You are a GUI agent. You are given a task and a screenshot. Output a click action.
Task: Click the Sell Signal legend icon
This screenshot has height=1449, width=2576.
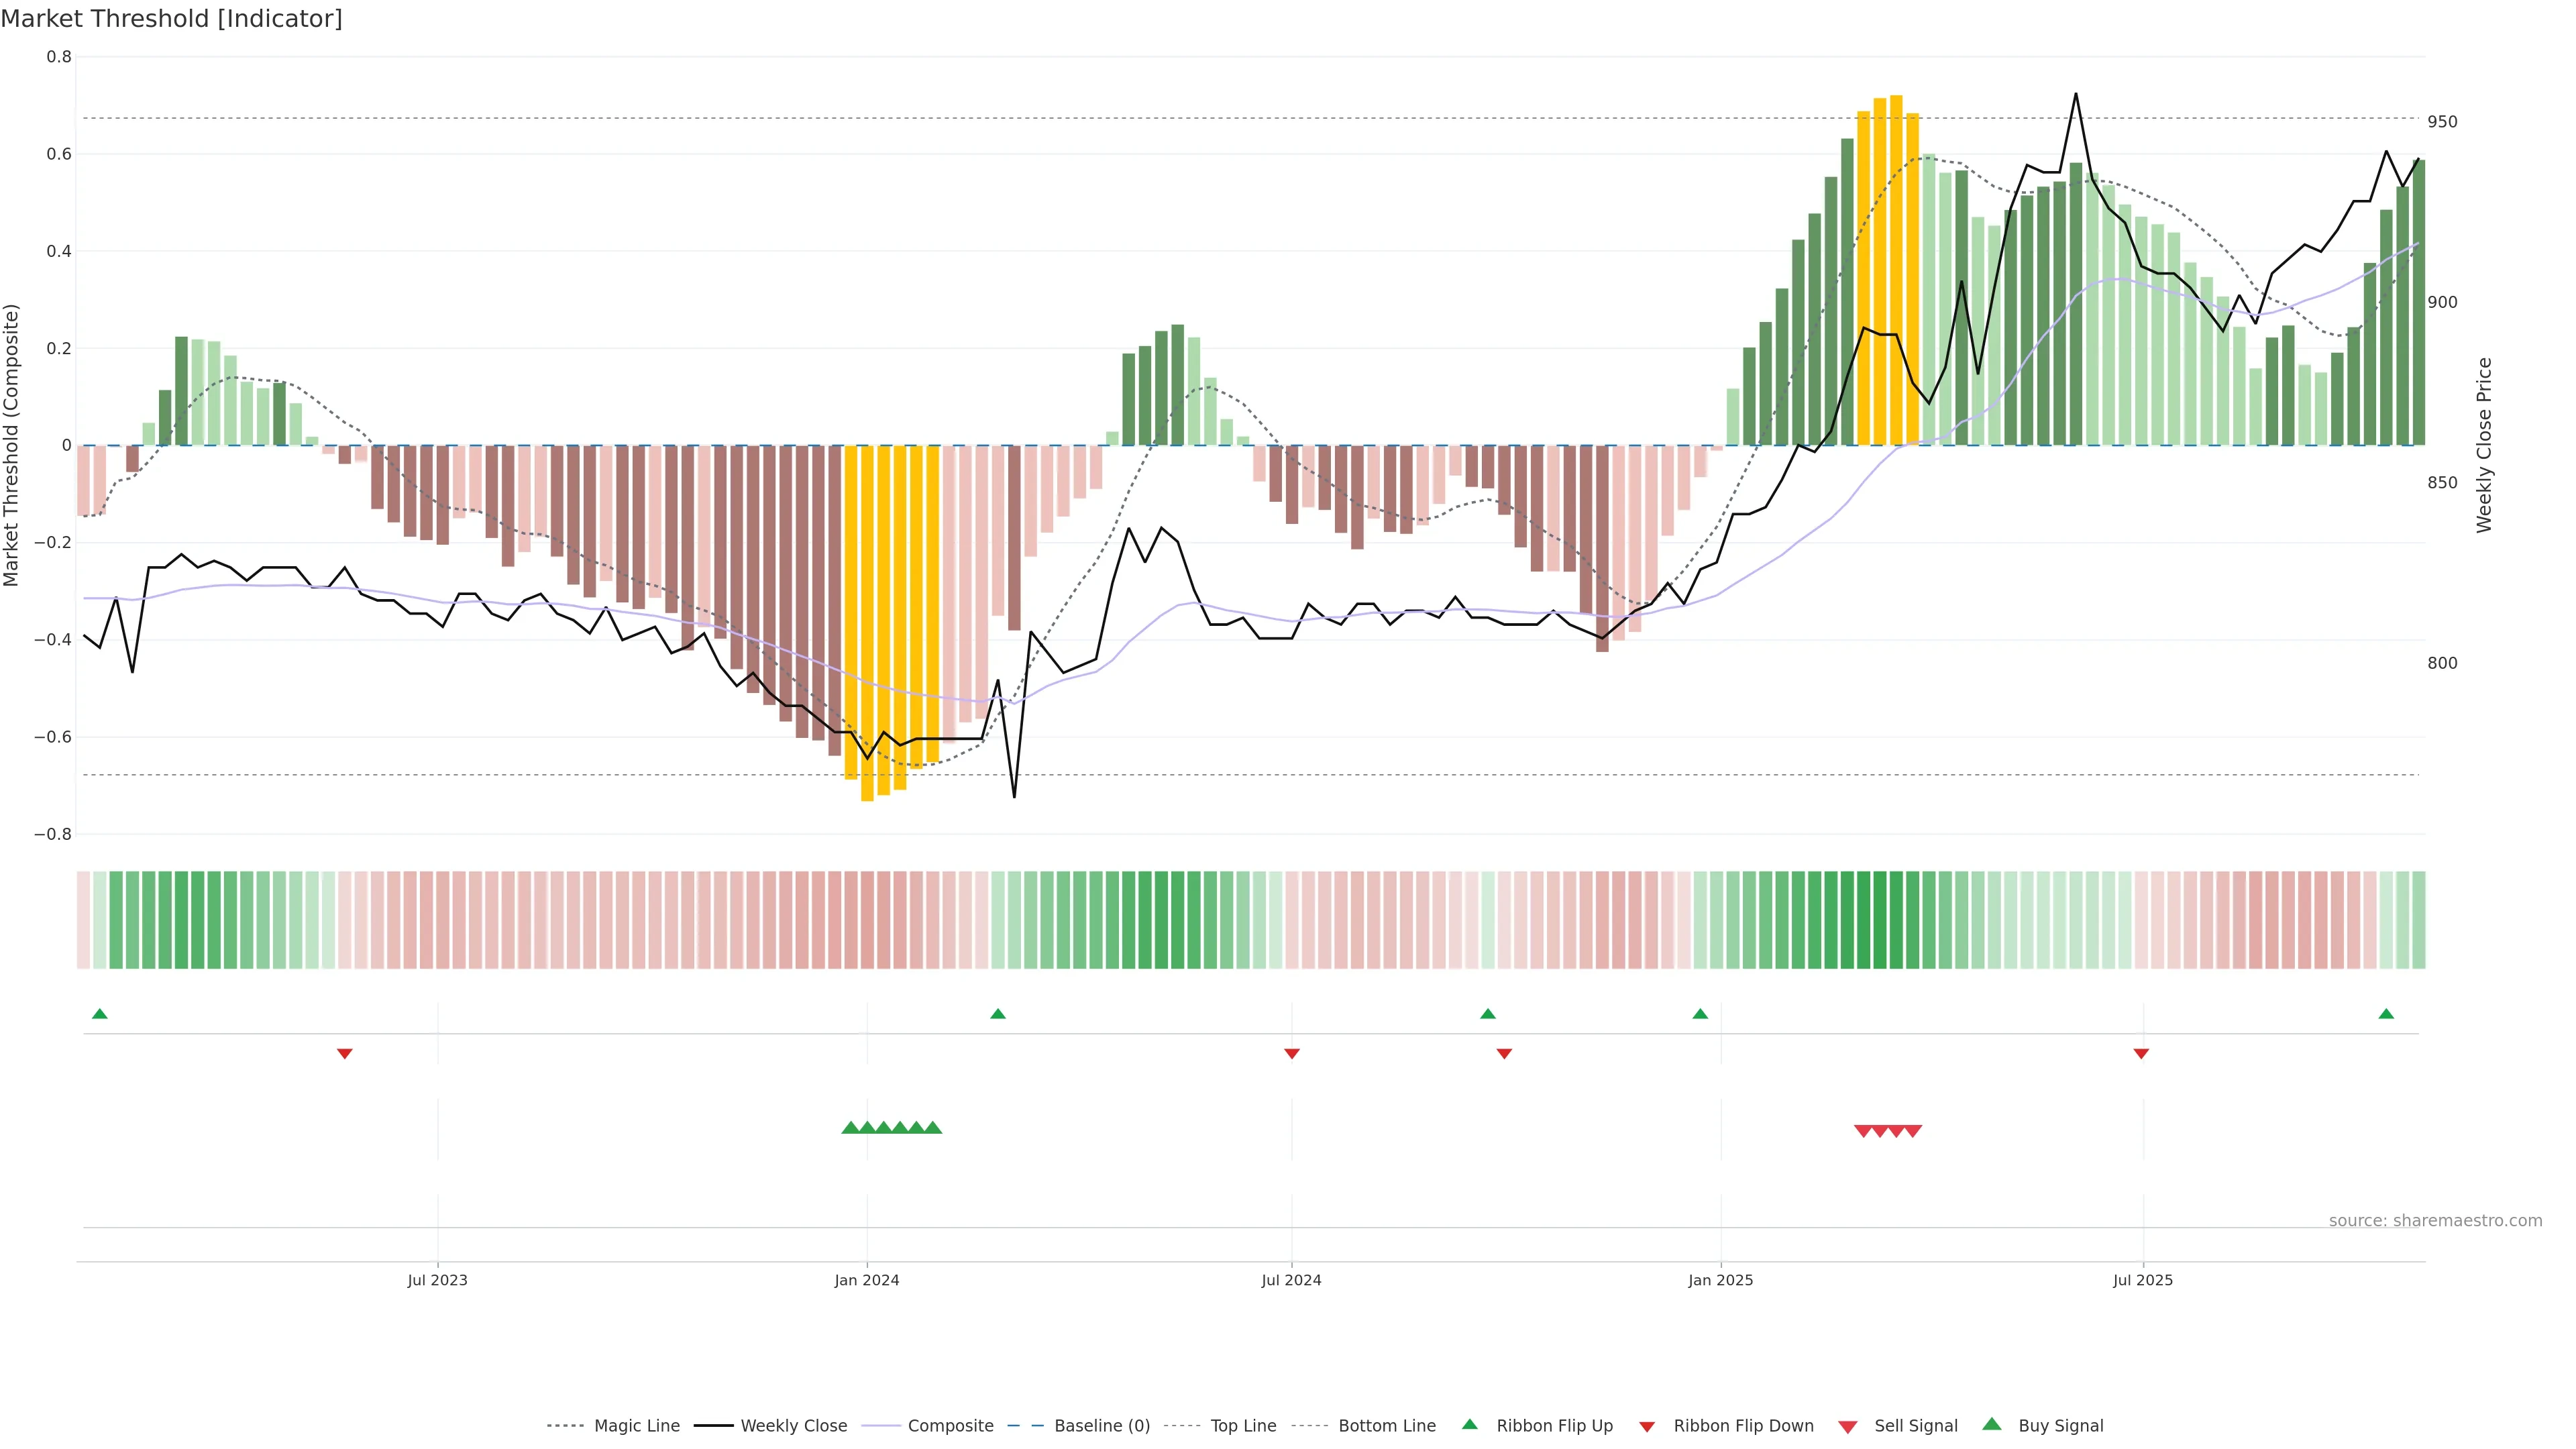[x=1848, y=1427]
